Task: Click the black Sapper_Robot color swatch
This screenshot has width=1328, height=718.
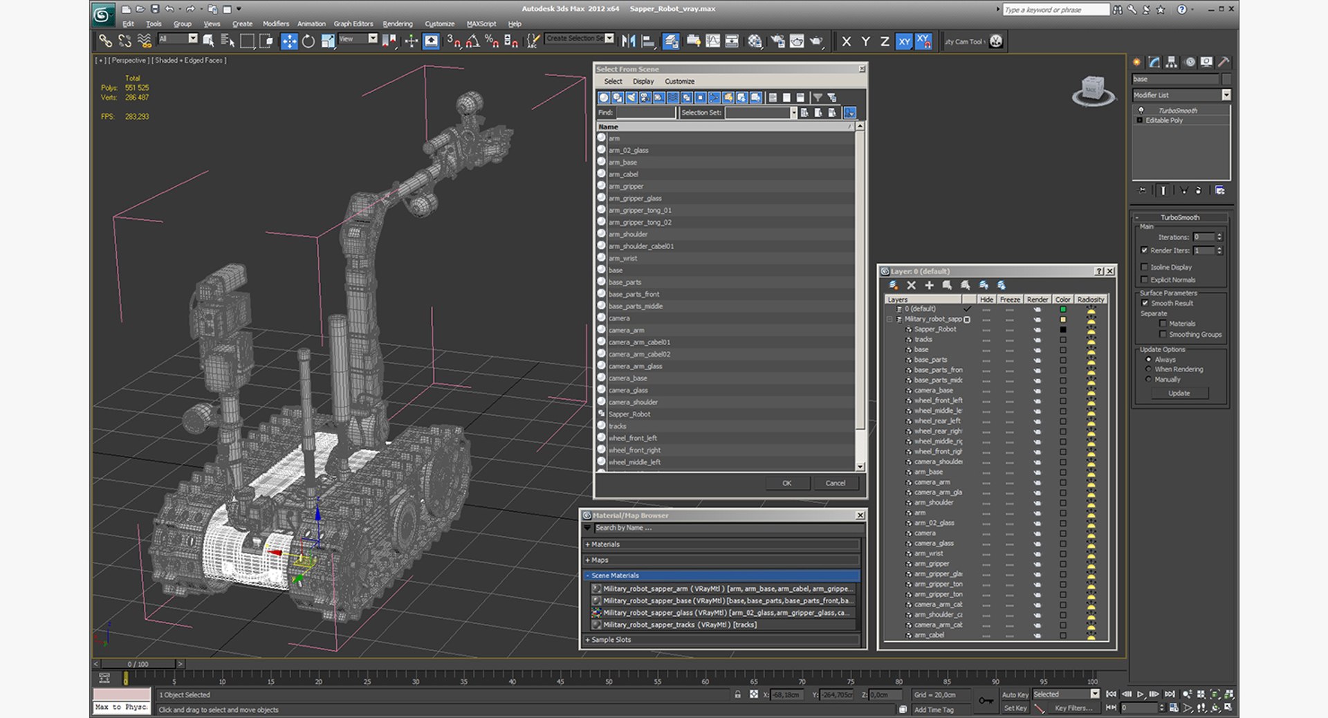Action: [1063, 329]
